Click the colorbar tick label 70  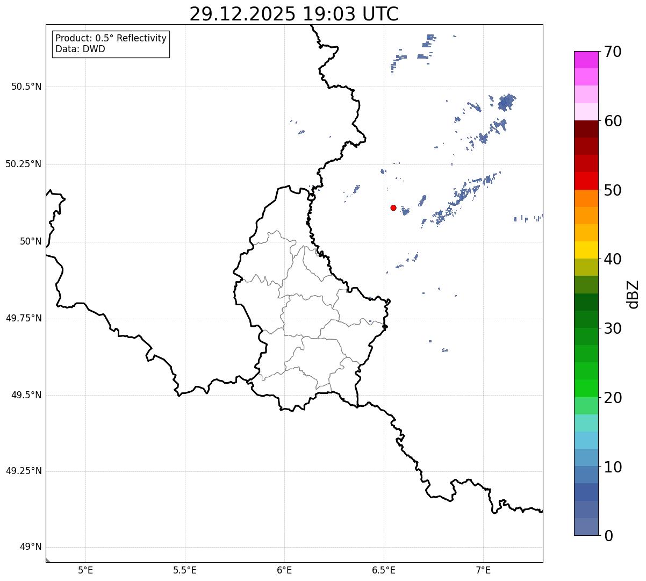(613, 52)
